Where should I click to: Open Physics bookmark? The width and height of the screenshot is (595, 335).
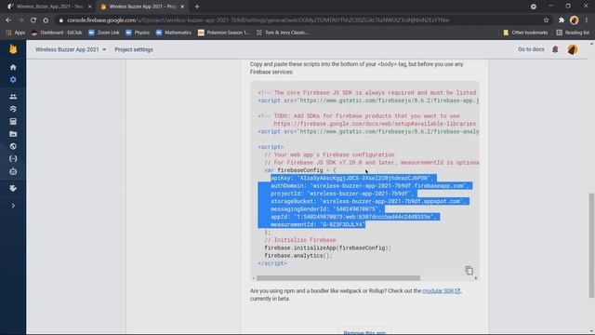tap(138, 33)
